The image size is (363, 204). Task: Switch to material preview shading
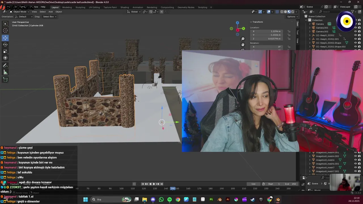click(289, 12)
